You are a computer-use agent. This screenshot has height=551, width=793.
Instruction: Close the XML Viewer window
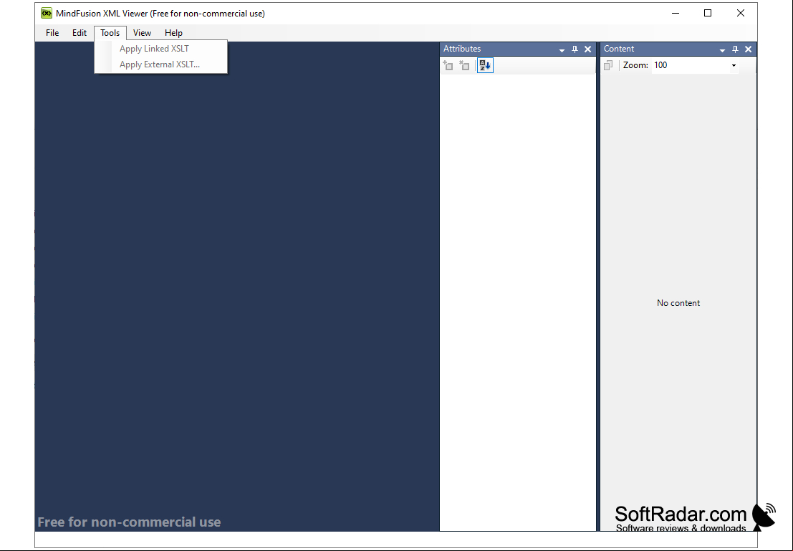coord(741,13)
